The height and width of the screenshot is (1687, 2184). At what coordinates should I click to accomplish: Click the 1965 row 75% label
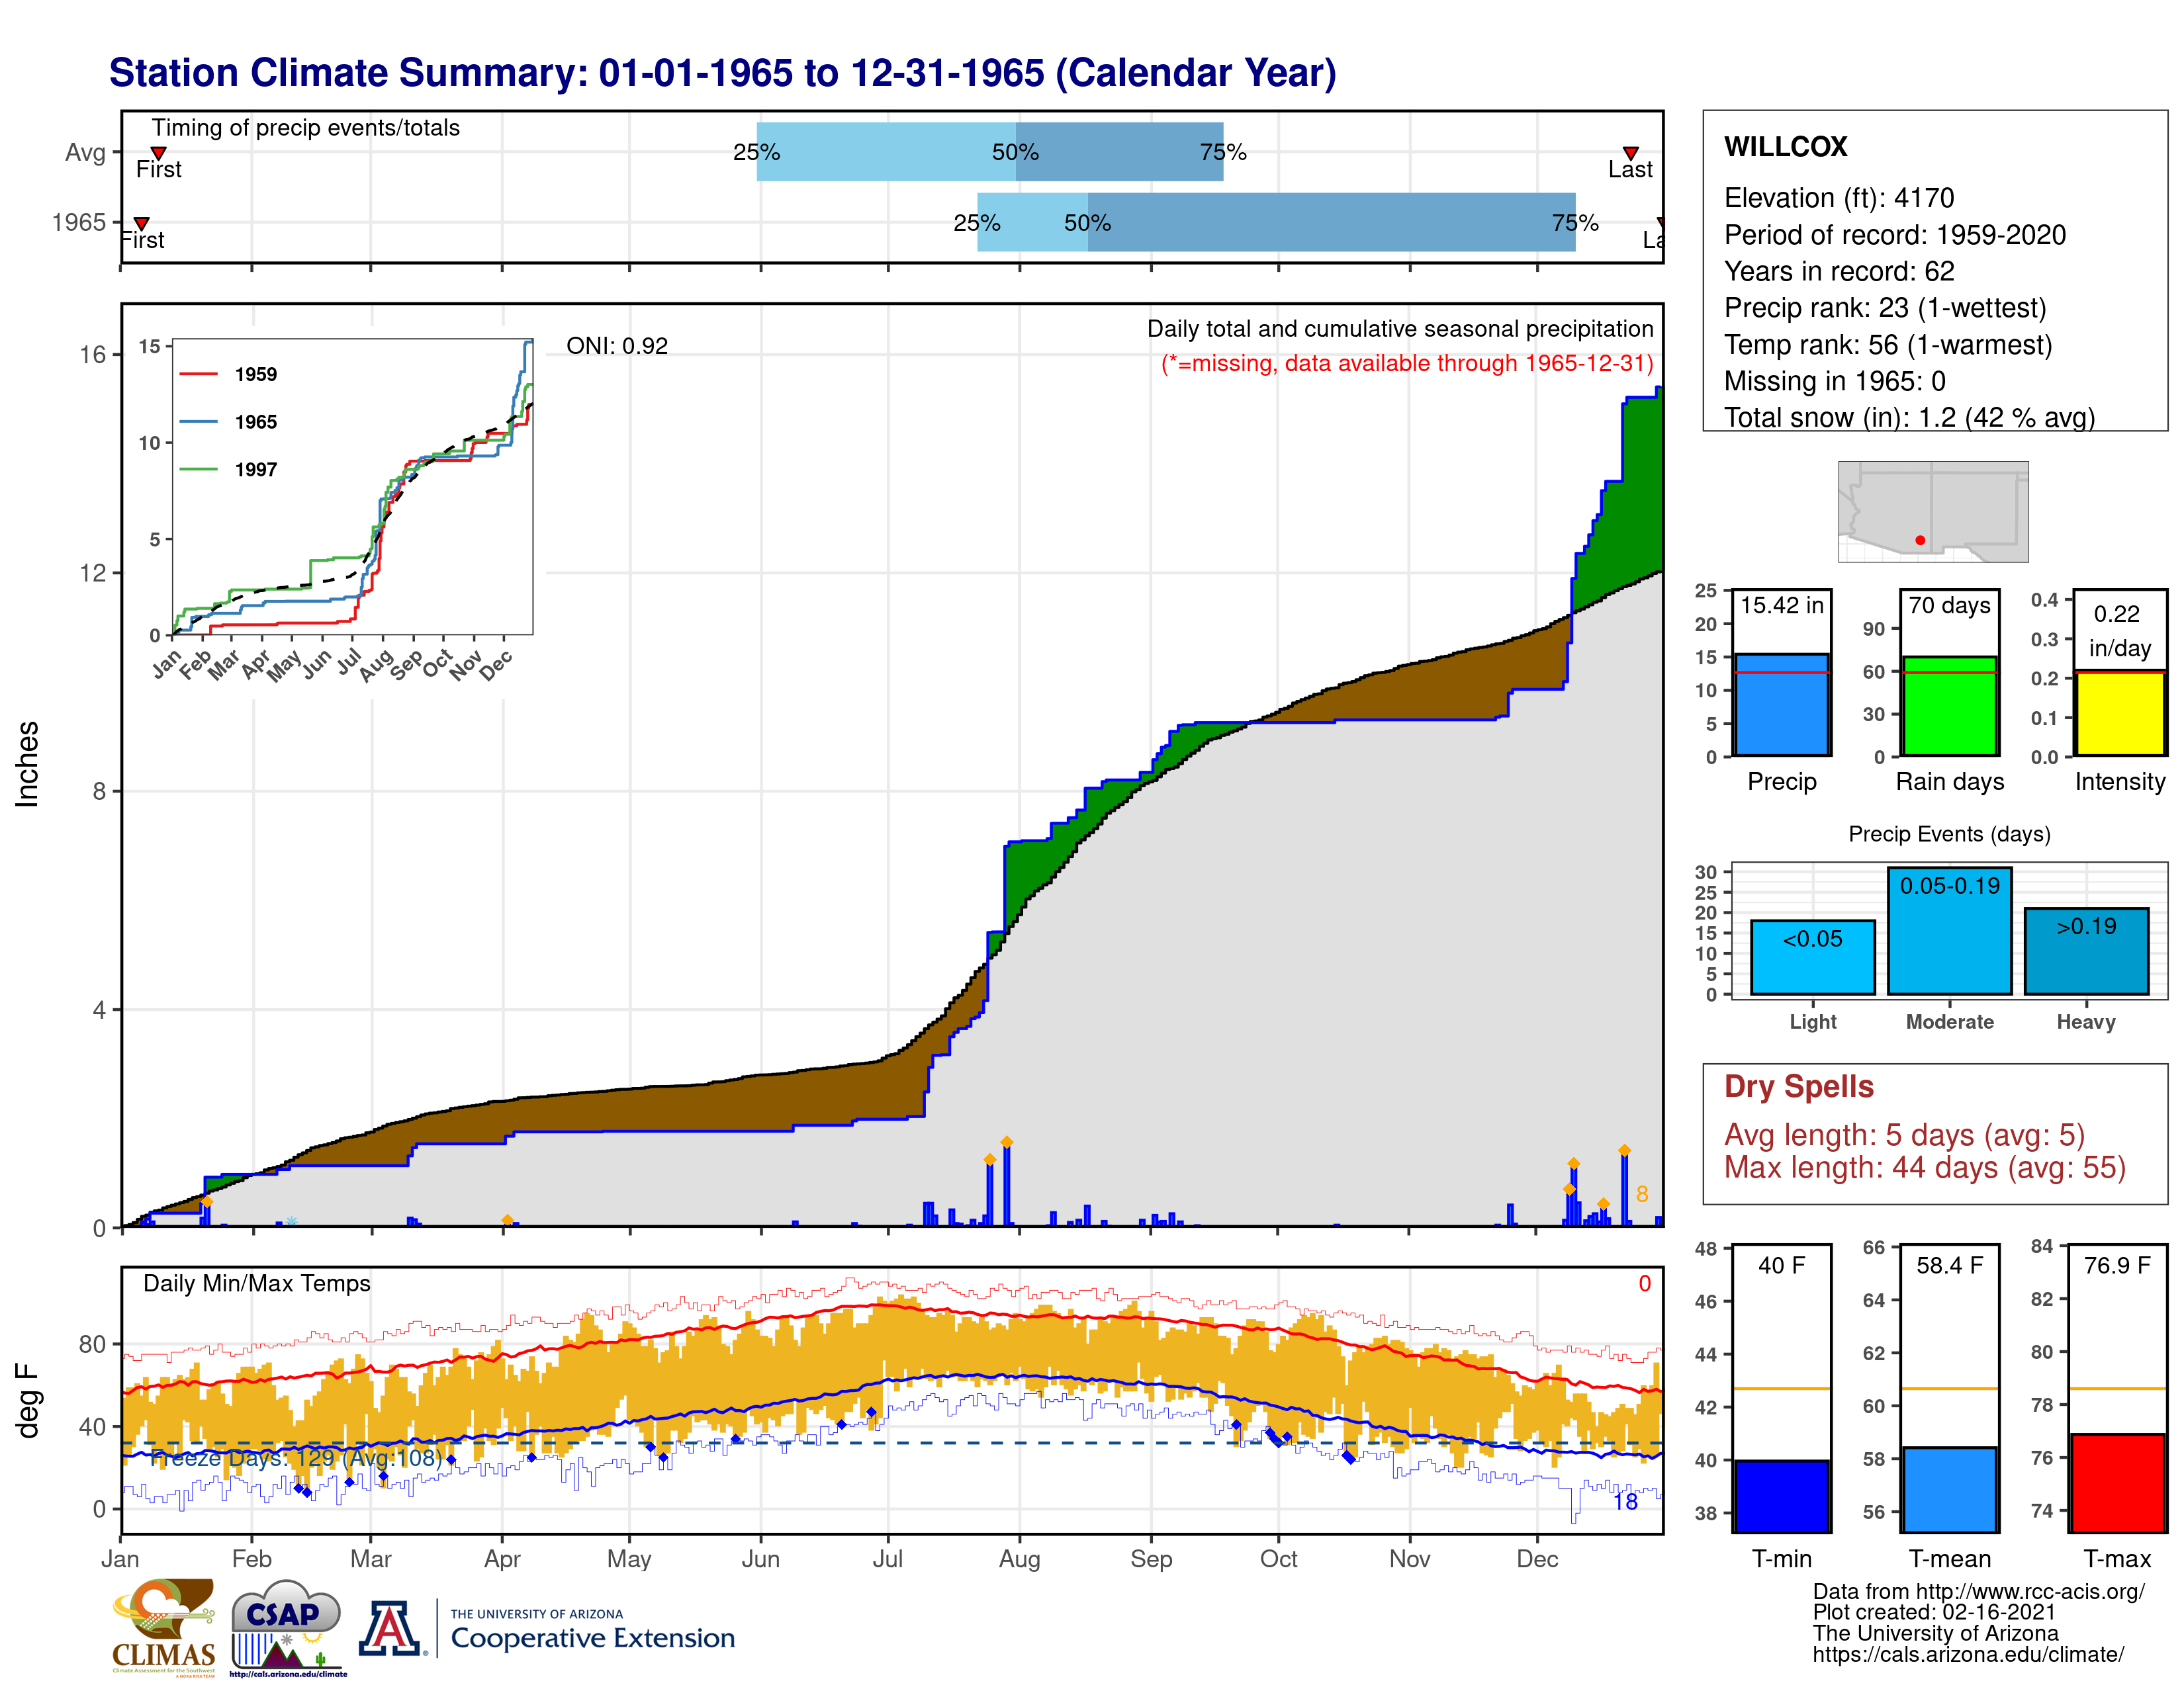(x=1575, y=223)
